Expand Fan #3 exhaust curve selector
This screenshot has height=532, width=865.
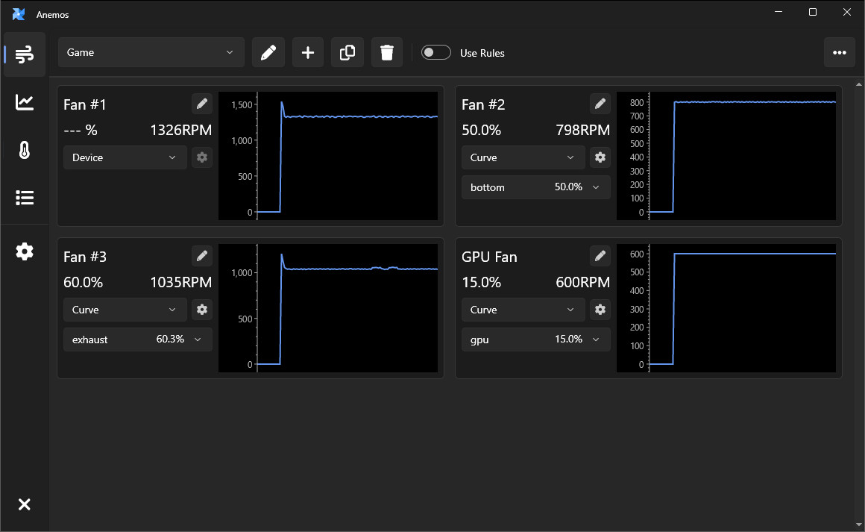[x=137, y=339]
